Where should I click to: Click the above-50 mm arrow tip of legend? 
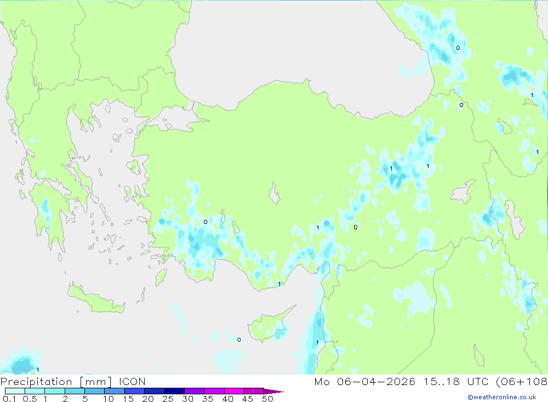point(274,391)
